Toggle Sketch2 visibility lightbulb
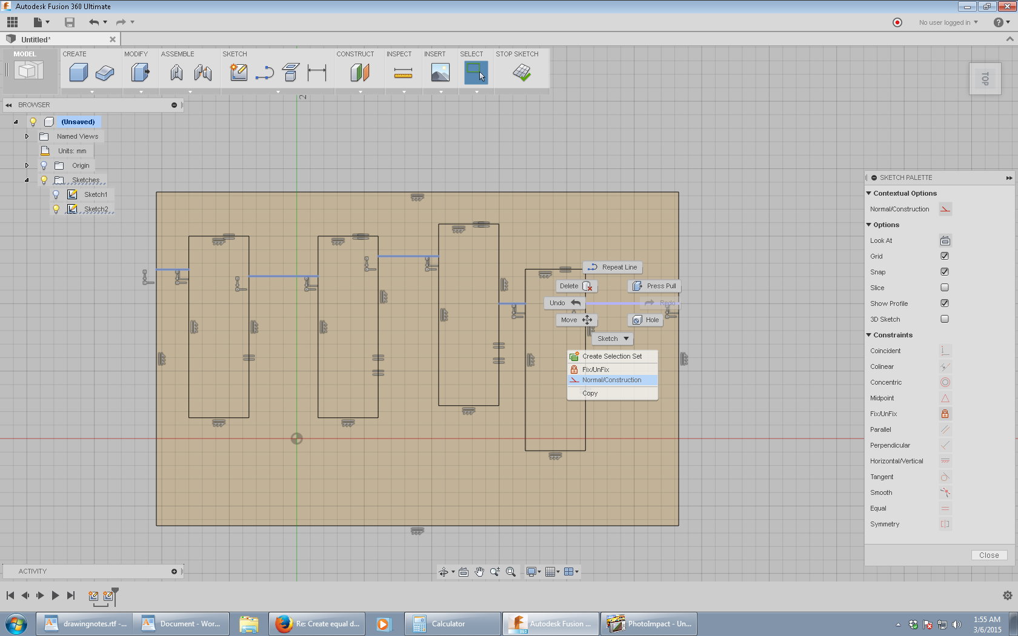1018x636 pixels. (56, 209)
